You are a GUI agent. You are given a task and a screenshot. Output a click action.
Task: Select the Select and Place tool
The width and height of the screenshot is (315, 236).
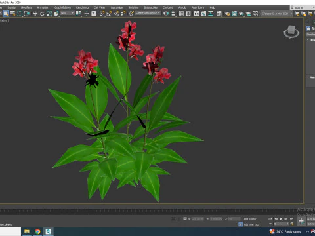(56, 14)
